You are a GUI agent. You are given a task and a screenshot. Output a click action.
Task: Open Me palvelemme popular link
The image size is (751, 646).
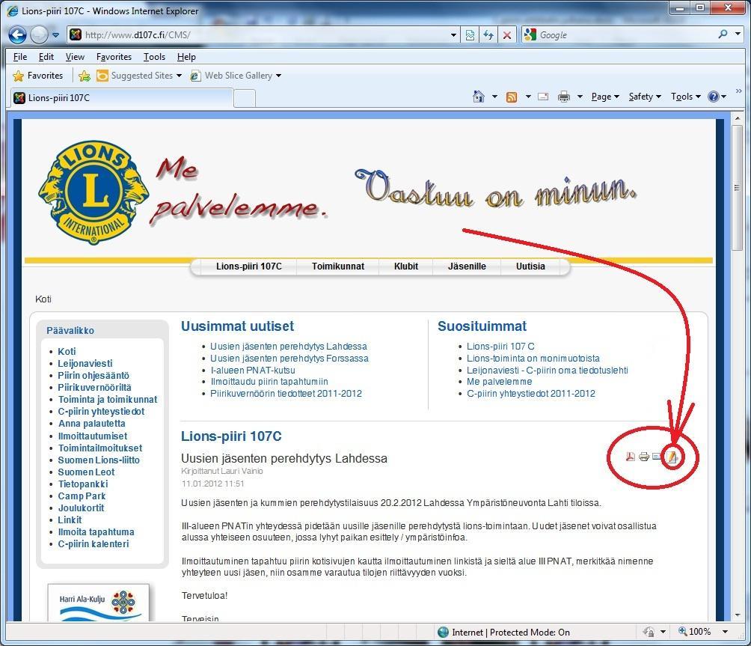point(499,382)
